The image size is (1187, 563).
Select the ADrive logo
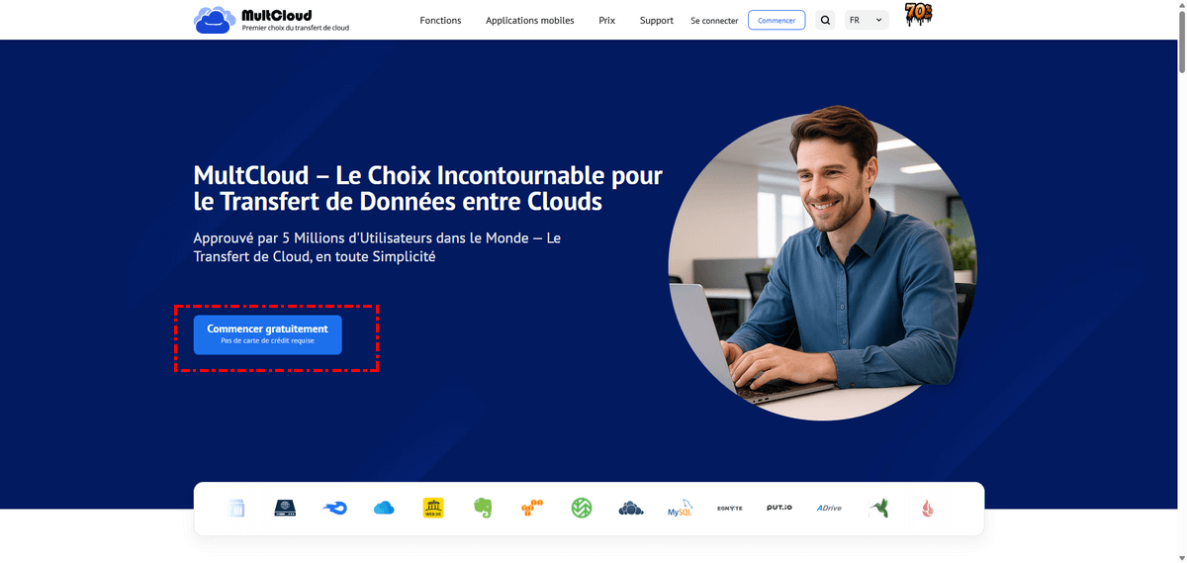(829, 509)
